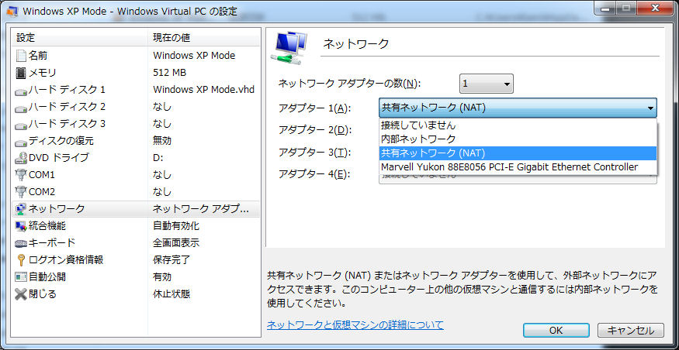Click the OK button

point(556,331)
